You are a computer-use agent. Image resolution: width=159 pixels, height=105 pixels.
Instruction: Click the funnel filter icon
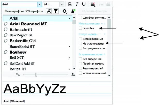(55, 11)
